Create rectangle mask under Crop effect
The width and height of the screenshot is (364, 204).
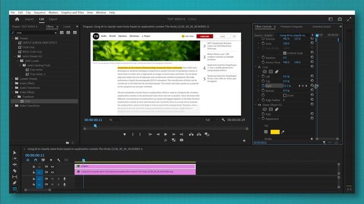point(271,72)
